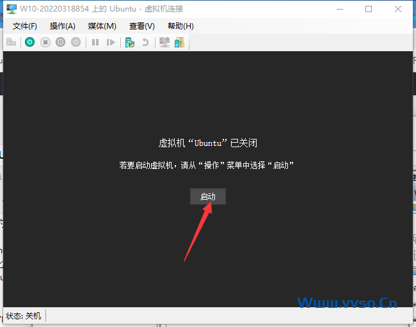Click the 状态: 关机 status text
This screenshot has height=327, width=416.
coord(24,316)
